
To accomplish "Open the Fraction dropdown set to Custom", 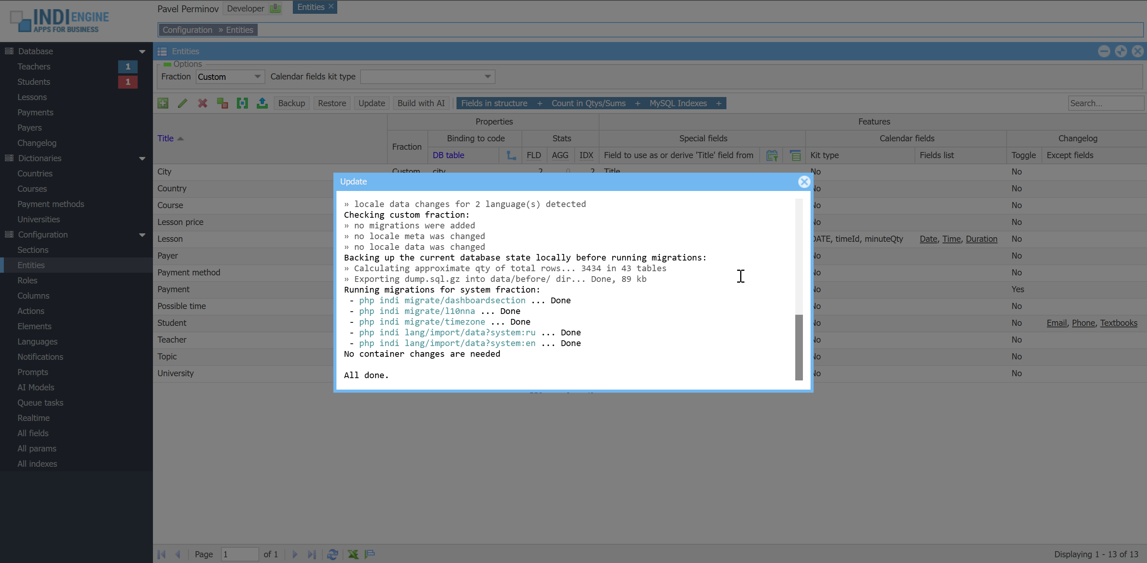I will (257, 76).
